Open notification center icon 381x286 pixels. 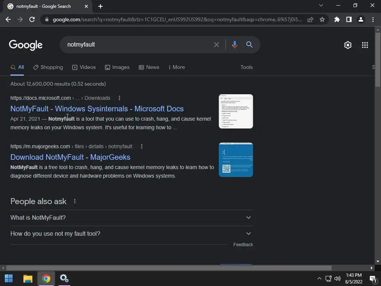click(373, 279)
